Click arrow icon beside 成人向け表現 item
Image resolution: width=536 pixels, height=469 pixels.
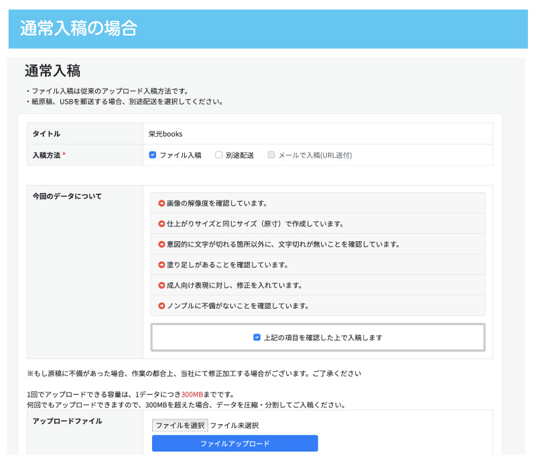click(161, 285)
